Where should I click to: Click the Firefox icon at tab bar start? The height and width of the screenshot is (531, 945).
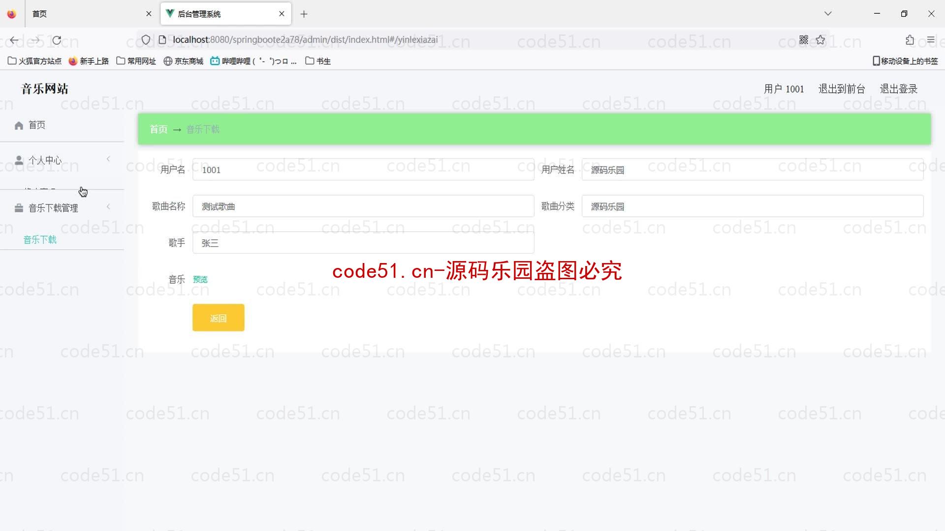click(x=12, y=14)
